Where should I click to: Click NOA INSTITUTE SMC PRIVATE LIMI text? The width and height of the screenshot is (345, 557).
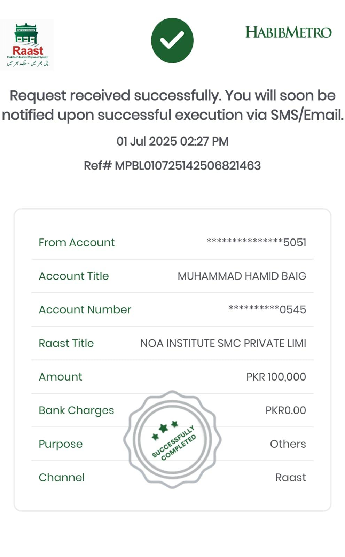coord(223,343)
